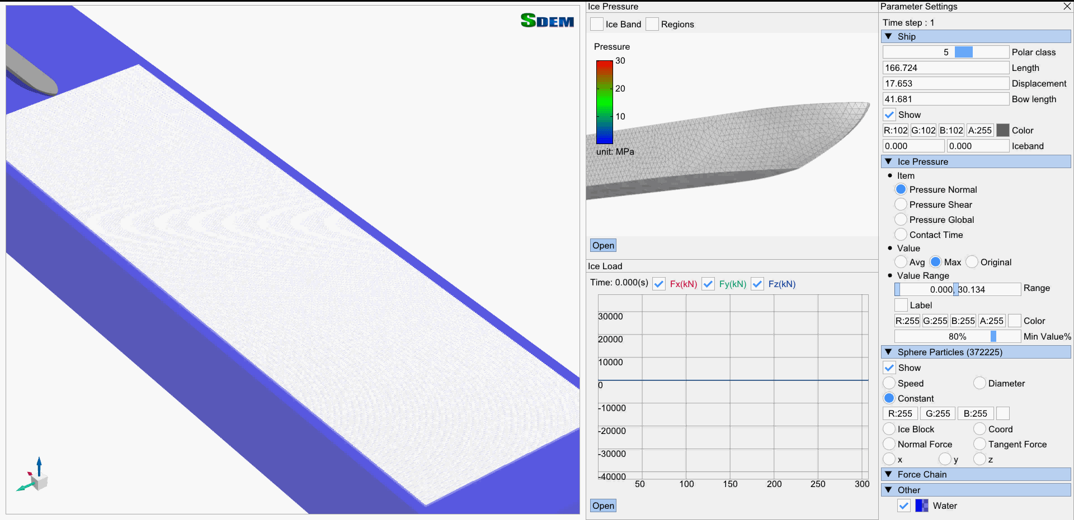
Task: Click the white Label color swatch
Action: point(1014,321)
